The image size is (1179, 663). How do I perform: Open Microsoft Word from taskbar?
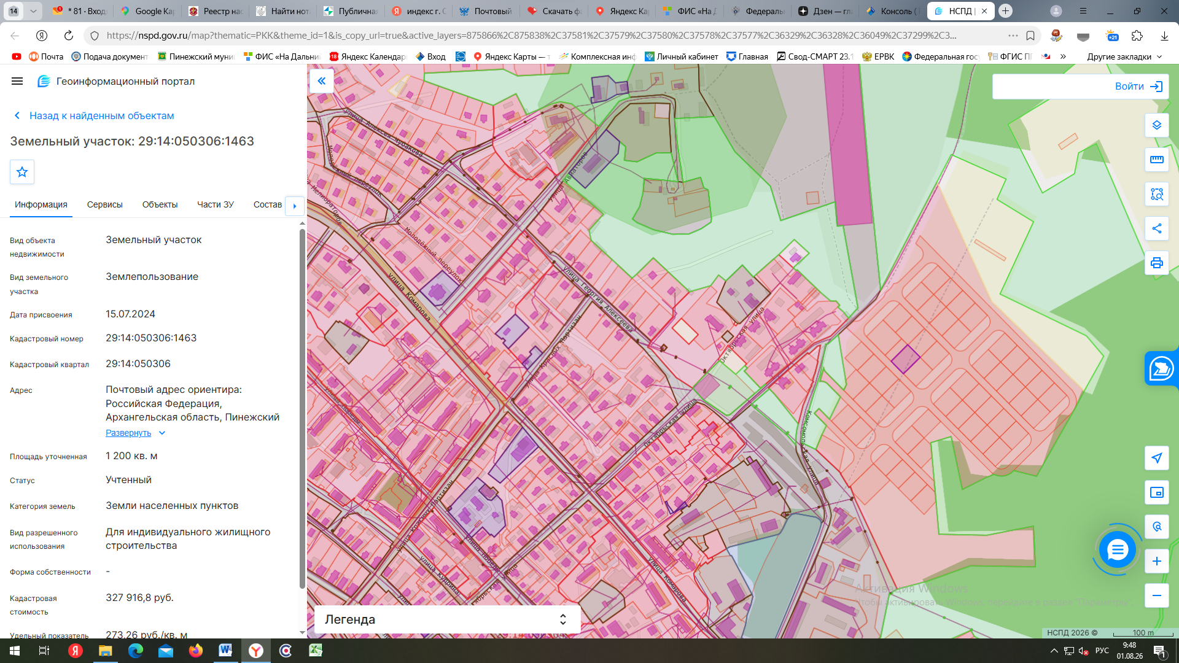(225, 651)
